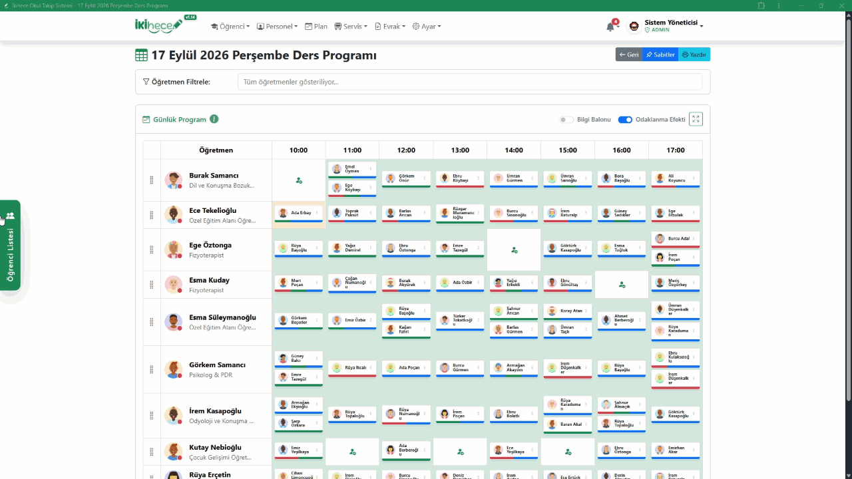Click the Sabitler button
Viewport: 852px width, 479px height.
660,55
